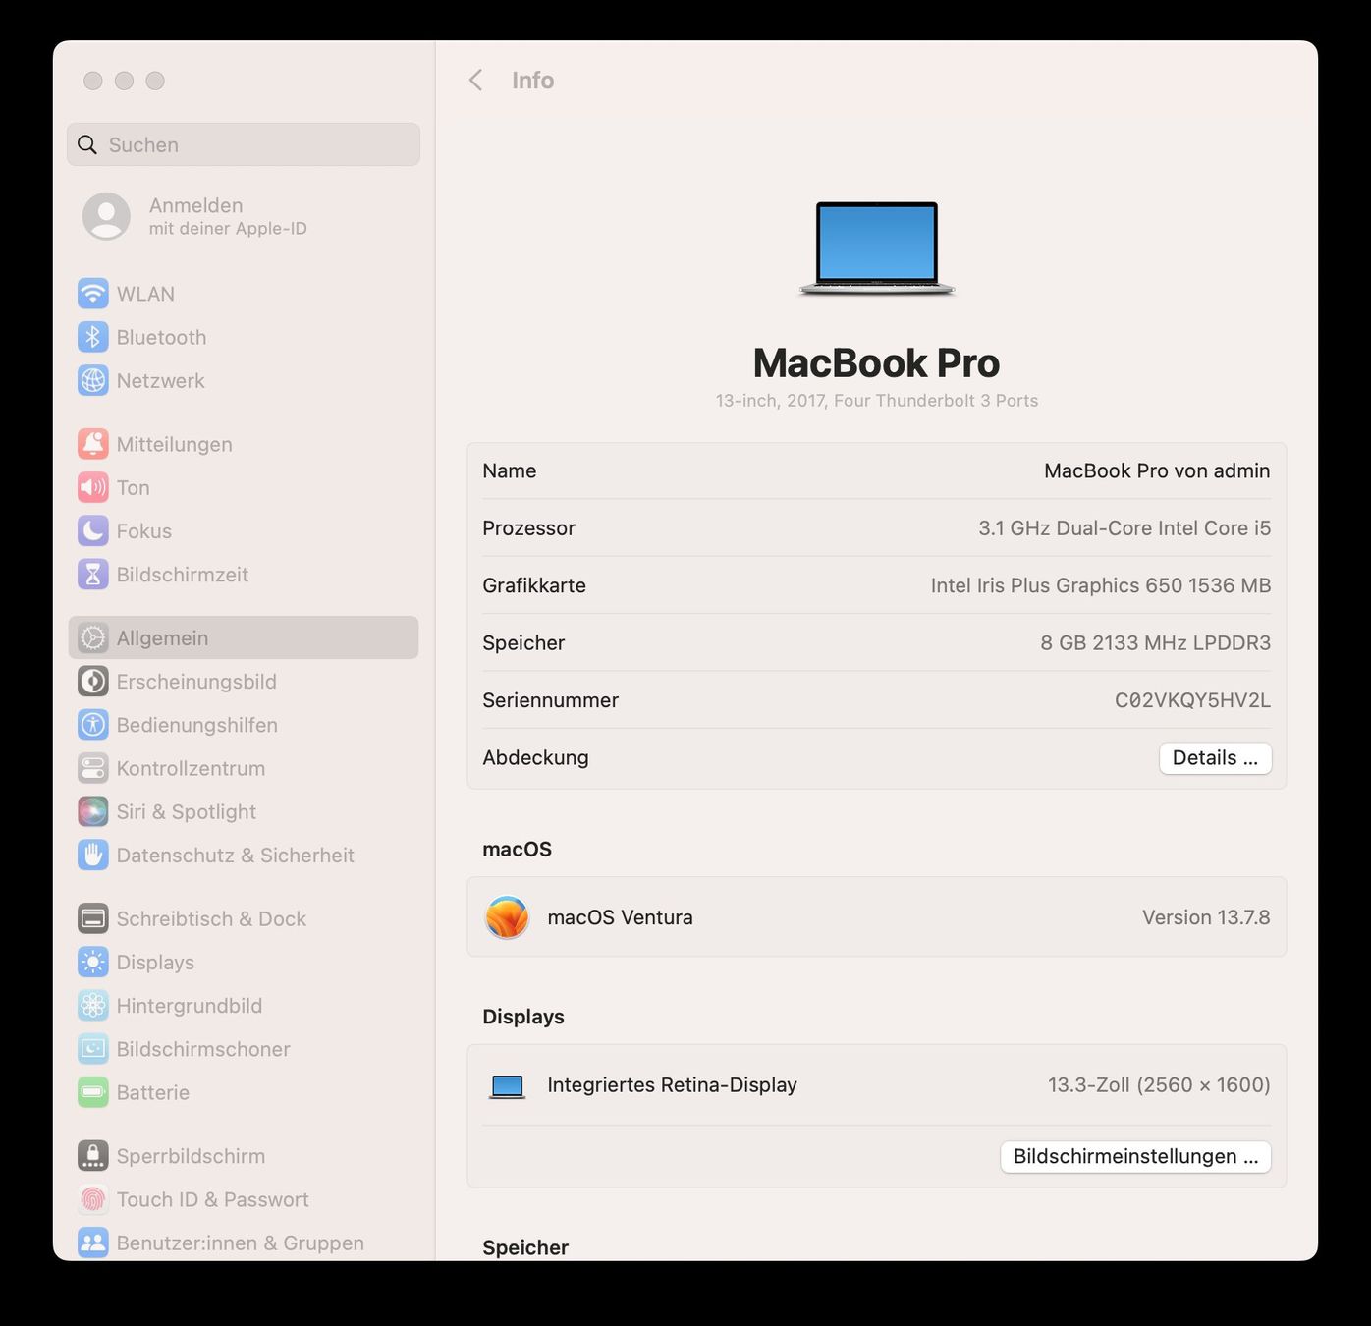
Task: Click the Bluetooth sidebar icon
Action: tap(93, 337)
